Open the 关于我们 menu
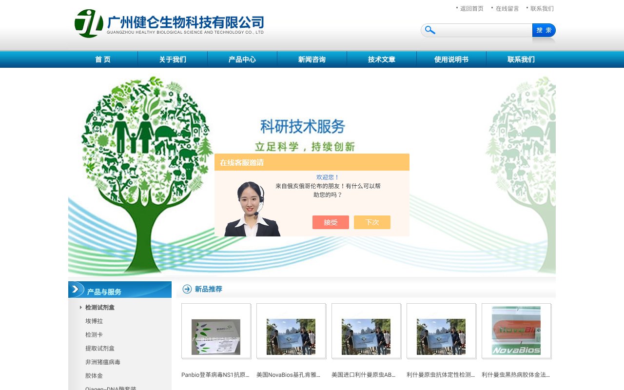The height and width of the screenshot is (390, 624). tap(173, 59)
